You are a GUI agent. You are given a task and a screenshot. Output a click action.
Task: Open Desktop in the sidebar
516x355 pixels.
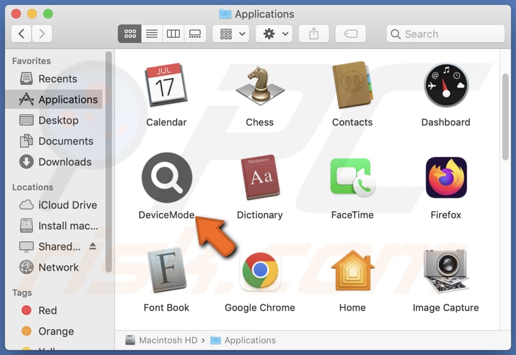pos(54,120)
